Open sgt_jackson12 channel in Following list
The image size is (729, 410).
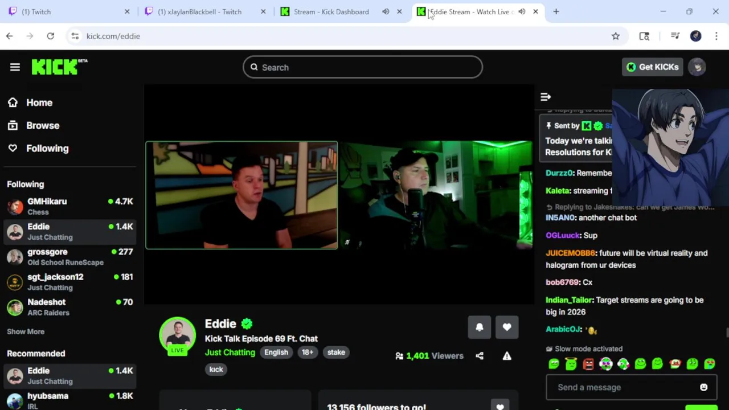pyautogui.click(x=69, y=282)
